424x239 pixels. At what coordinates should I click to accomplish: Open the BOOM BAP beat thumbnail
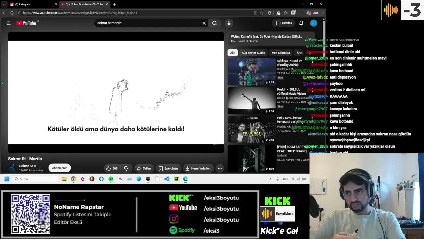point(251,158)
